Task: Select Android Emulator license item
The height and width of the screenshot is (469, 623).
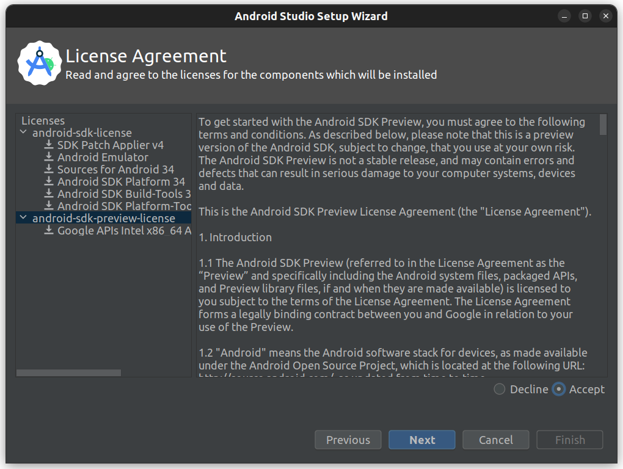Action: (x=103, y=158)
